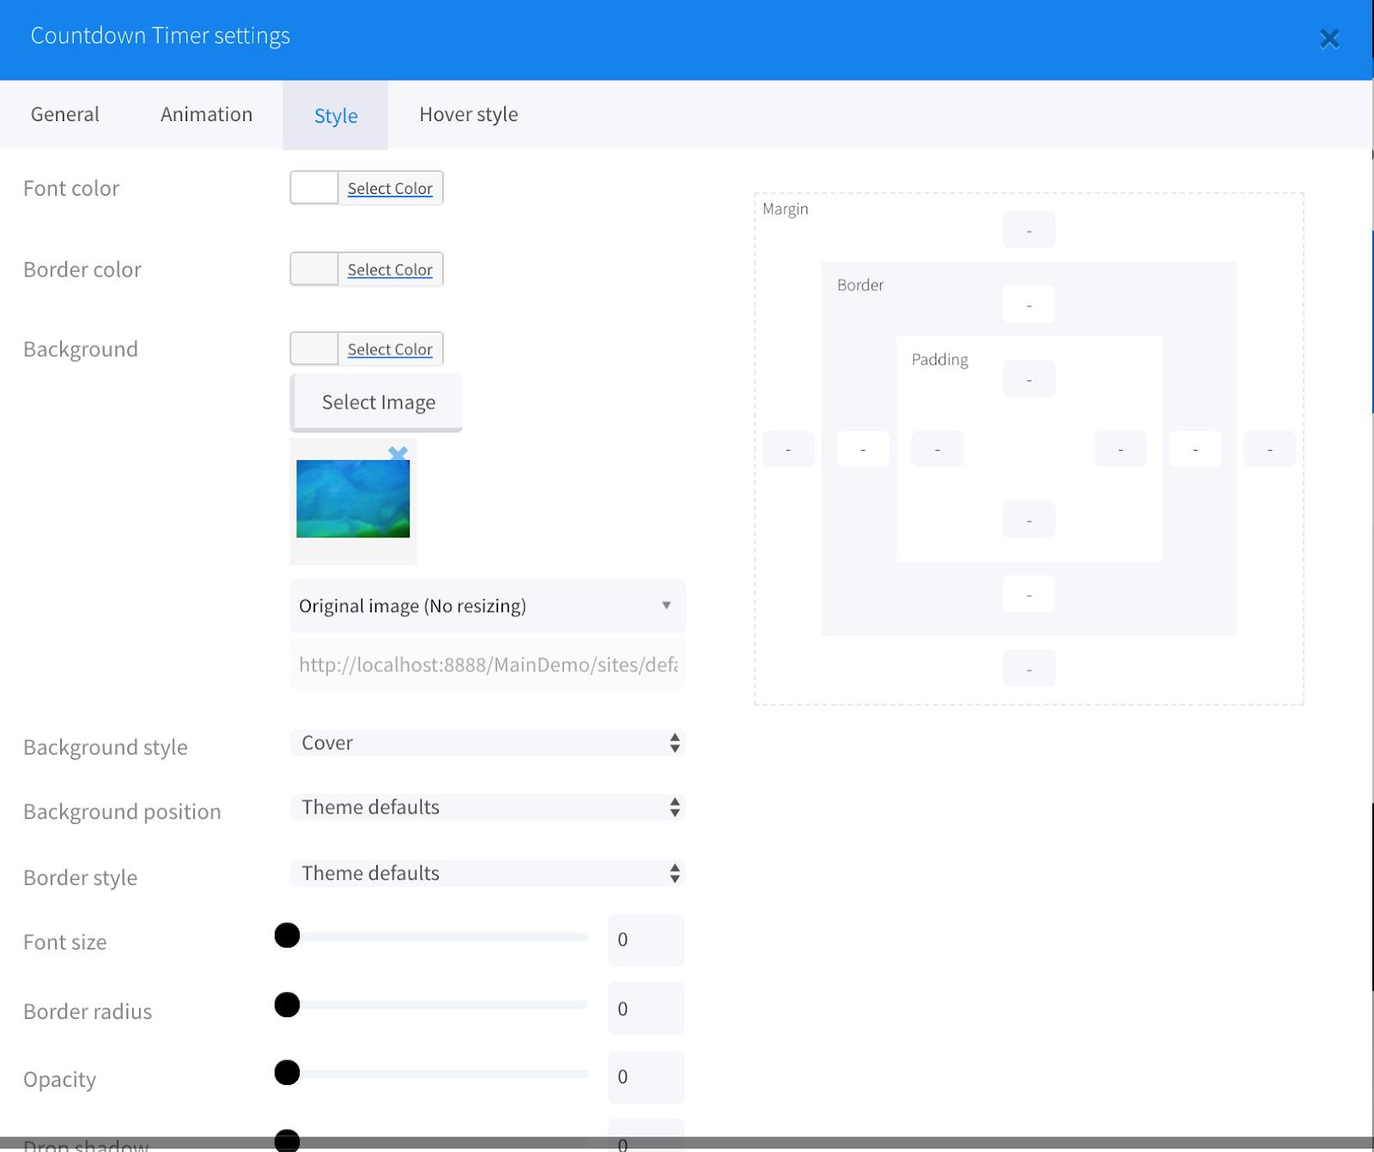
Task: Click the Padding top value box
Action: 1029,379
